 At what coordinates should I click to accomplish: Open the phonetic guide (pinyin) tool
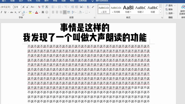click(43, 7)
